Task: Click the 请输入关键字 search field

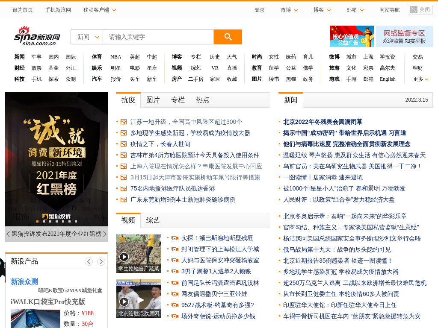Action: click(x=158, y=37)
